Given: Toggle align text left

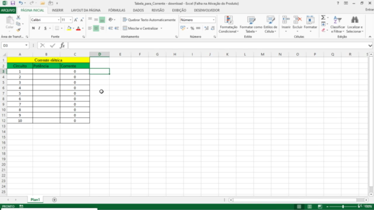Looking at the screenshot, I should point(90,29).
